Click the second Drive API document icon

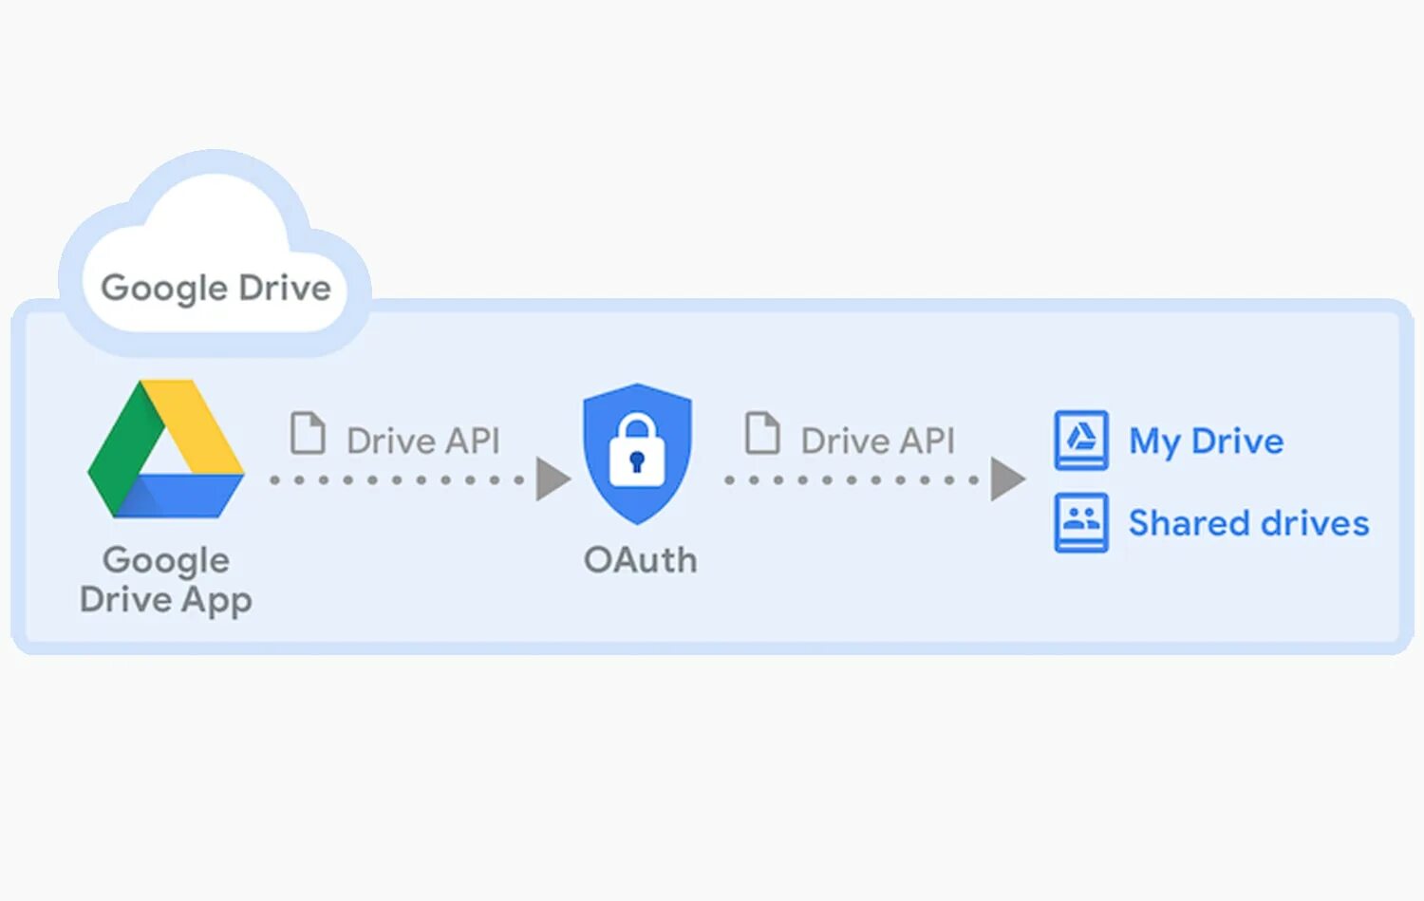pyautogui.click(x=762, y=433)
